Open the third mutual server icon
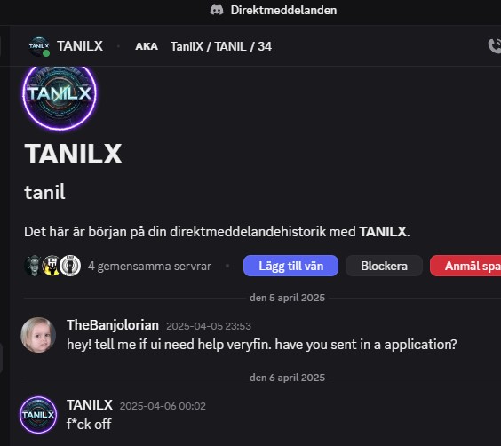Image resolution: width=501 pixels, height=446 pixels. (70, 266)
